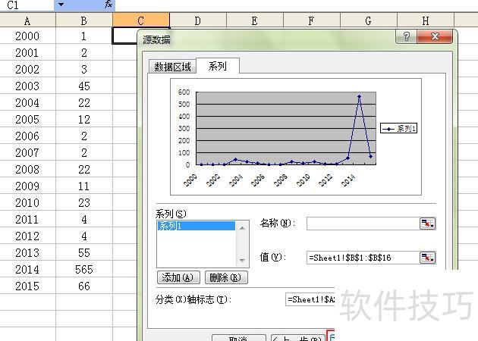Select column E header

click(x=255, y=20)
